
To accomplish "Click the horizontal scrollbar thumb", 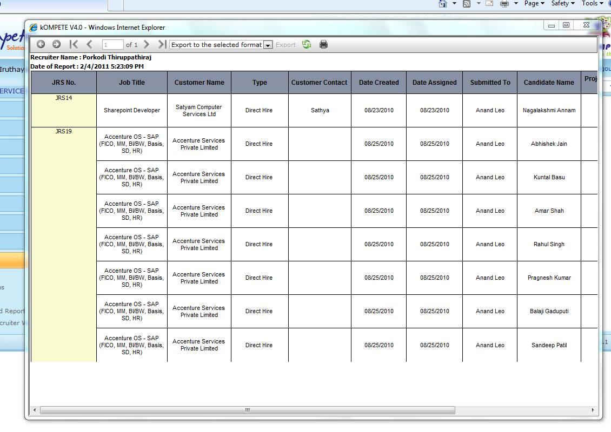I will pyautogui.click(x=248, y=410).
